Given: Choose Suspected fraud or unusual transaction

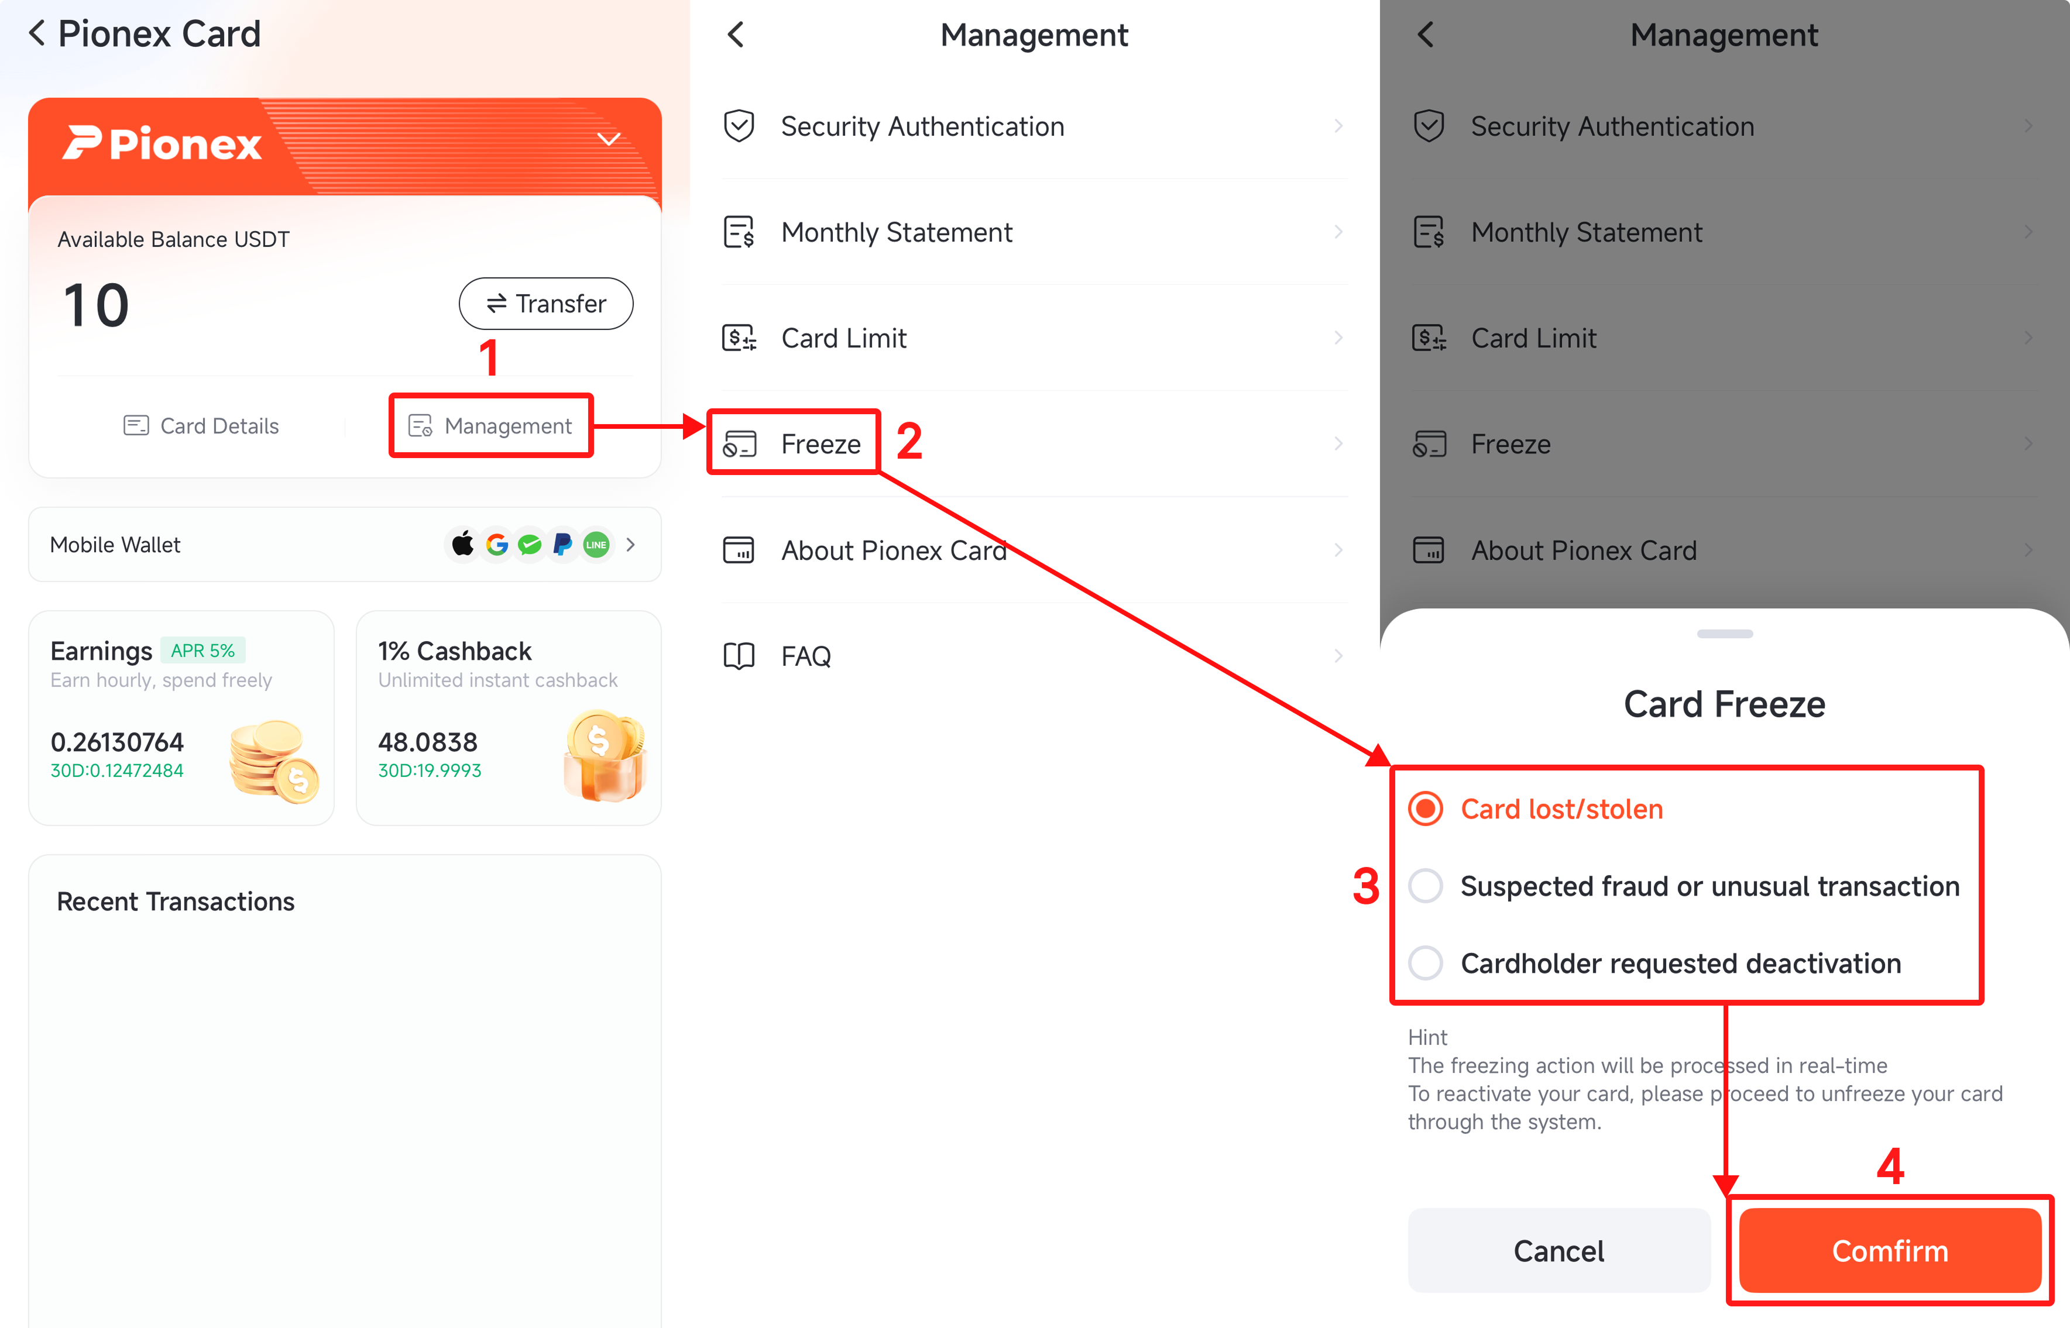Looking at the screenshot, I should pos(1425,886).
